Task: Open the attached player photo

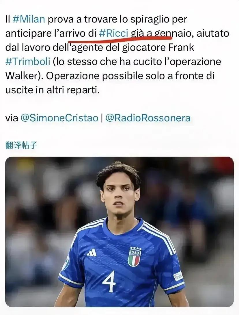Action: tap(119, 232)
